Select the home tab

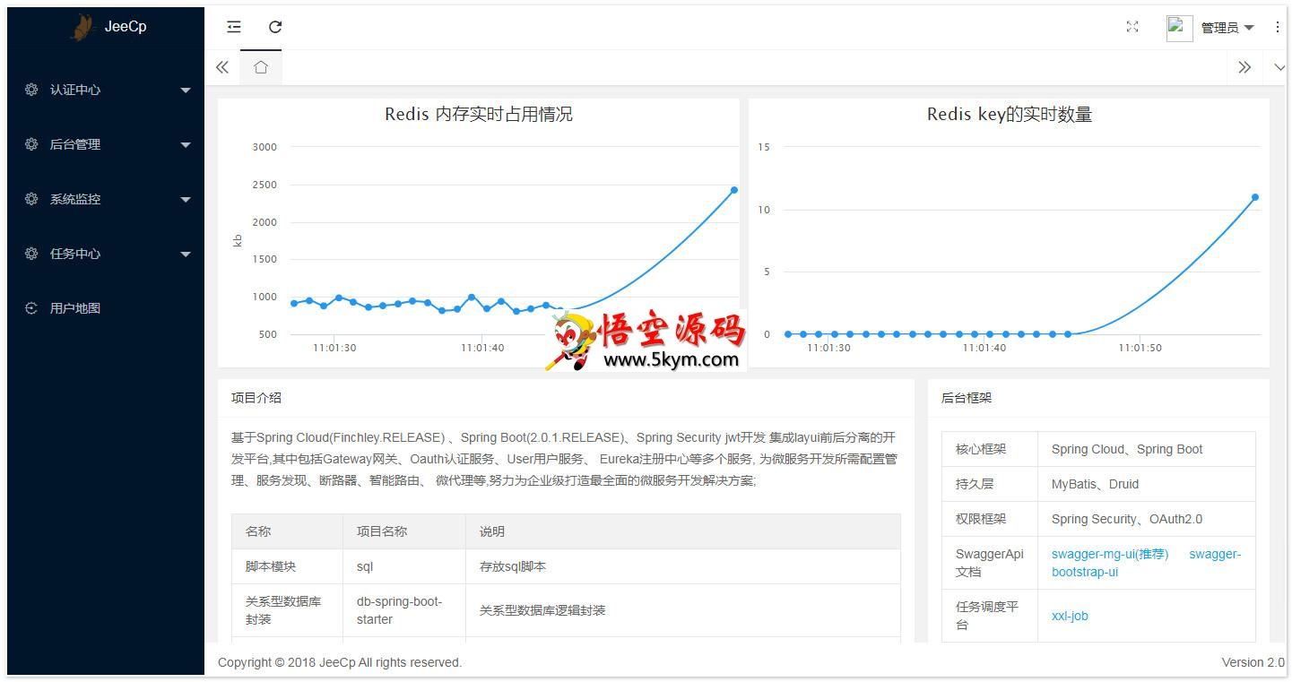coord(261,67)
